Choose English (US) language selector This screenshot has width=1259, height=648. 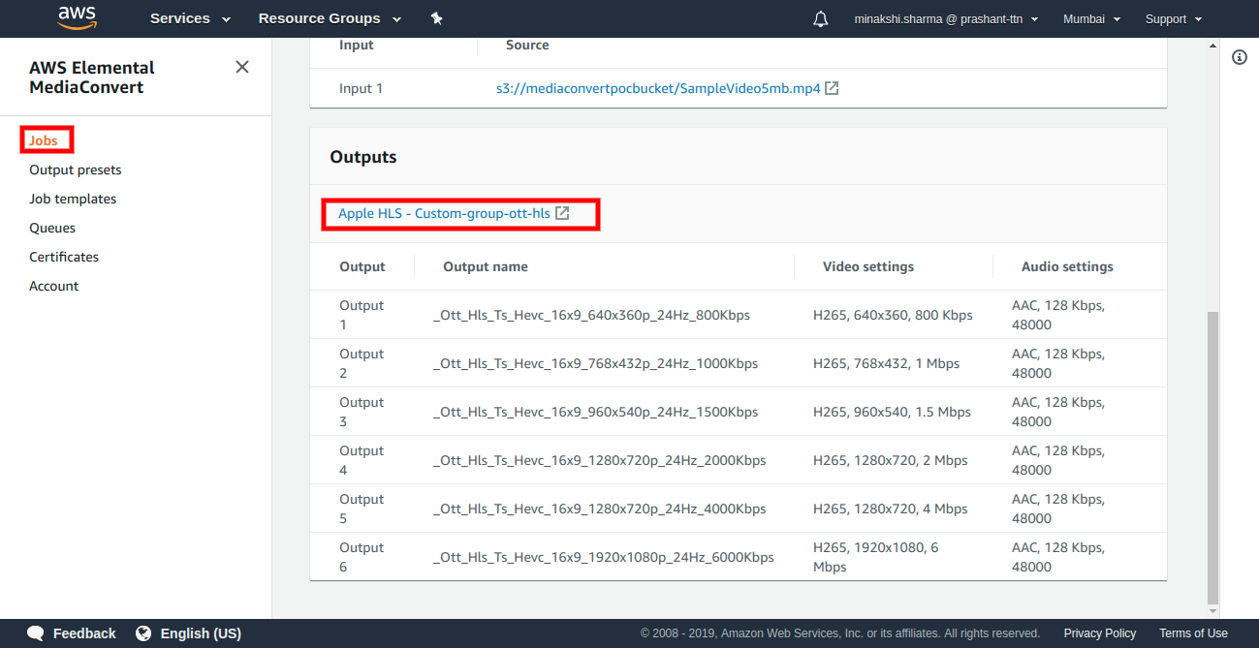click(x=201, y=633)
